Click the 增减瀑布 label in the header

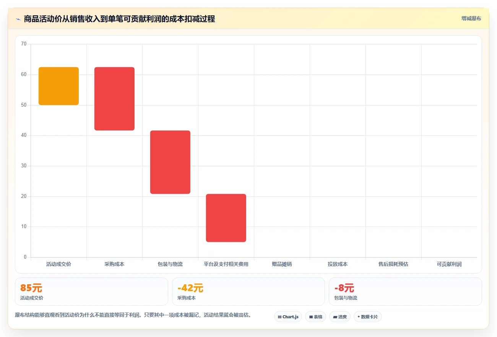(471, 18)
